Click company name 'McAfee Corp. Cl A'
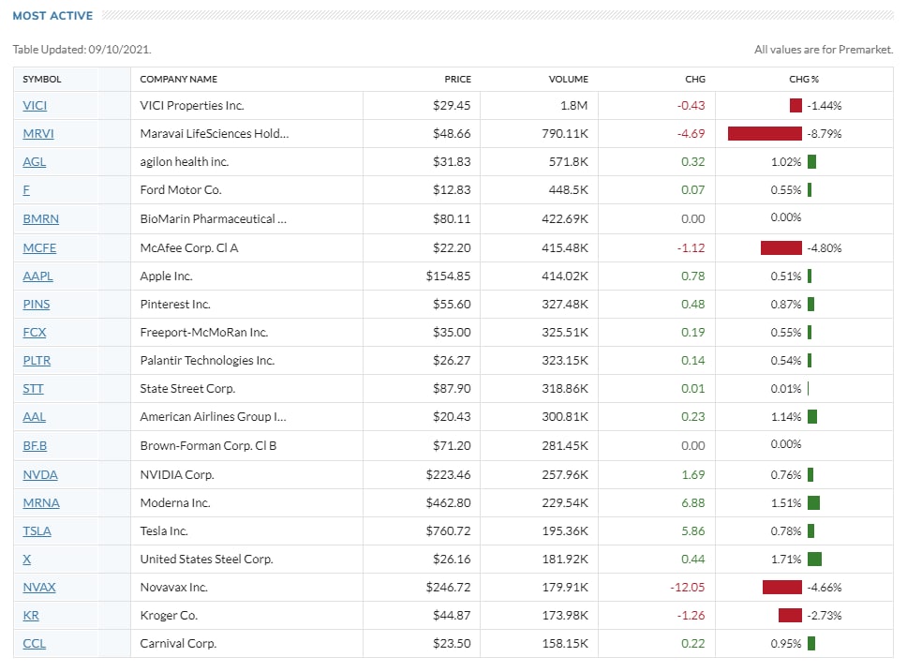 [x=189, y=247]
